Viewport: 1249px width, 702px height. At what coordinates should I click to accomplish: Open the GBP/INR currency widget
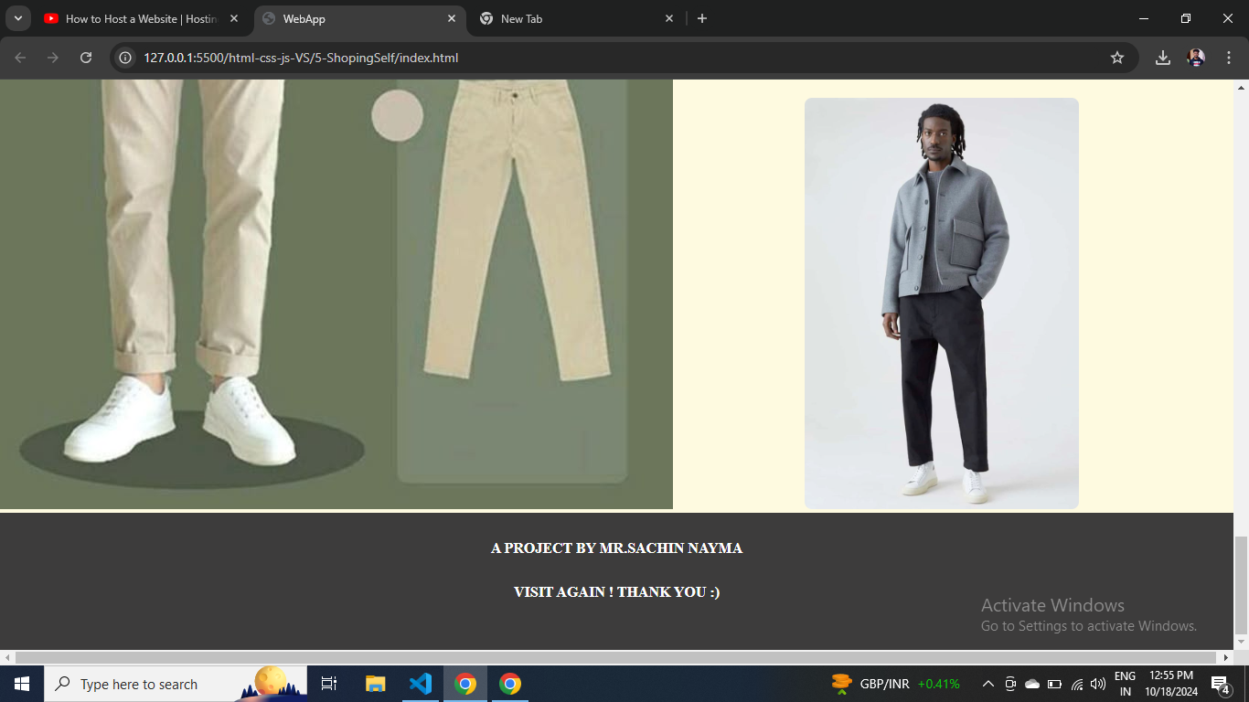point(895,684)
